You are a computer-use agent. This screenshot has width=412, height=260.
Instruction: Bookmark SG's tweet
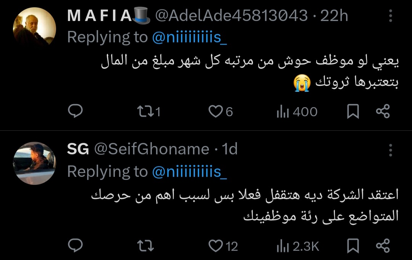(x=353, y=246)
